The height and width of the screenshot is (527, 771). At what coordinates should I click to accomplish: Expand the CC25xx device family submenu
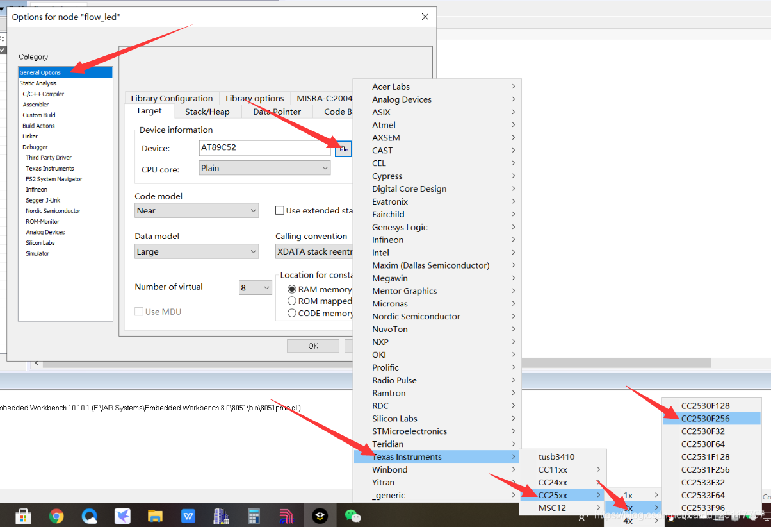(x=562, y=495)
